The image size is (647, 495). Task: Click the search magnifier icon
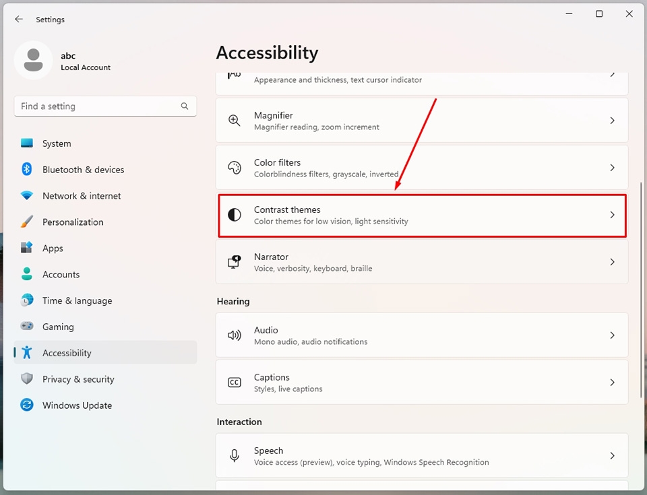185,106
